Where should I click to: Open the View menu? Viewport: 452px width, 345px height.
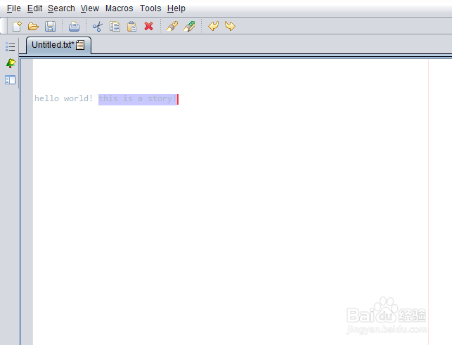[x=90, y=8]
